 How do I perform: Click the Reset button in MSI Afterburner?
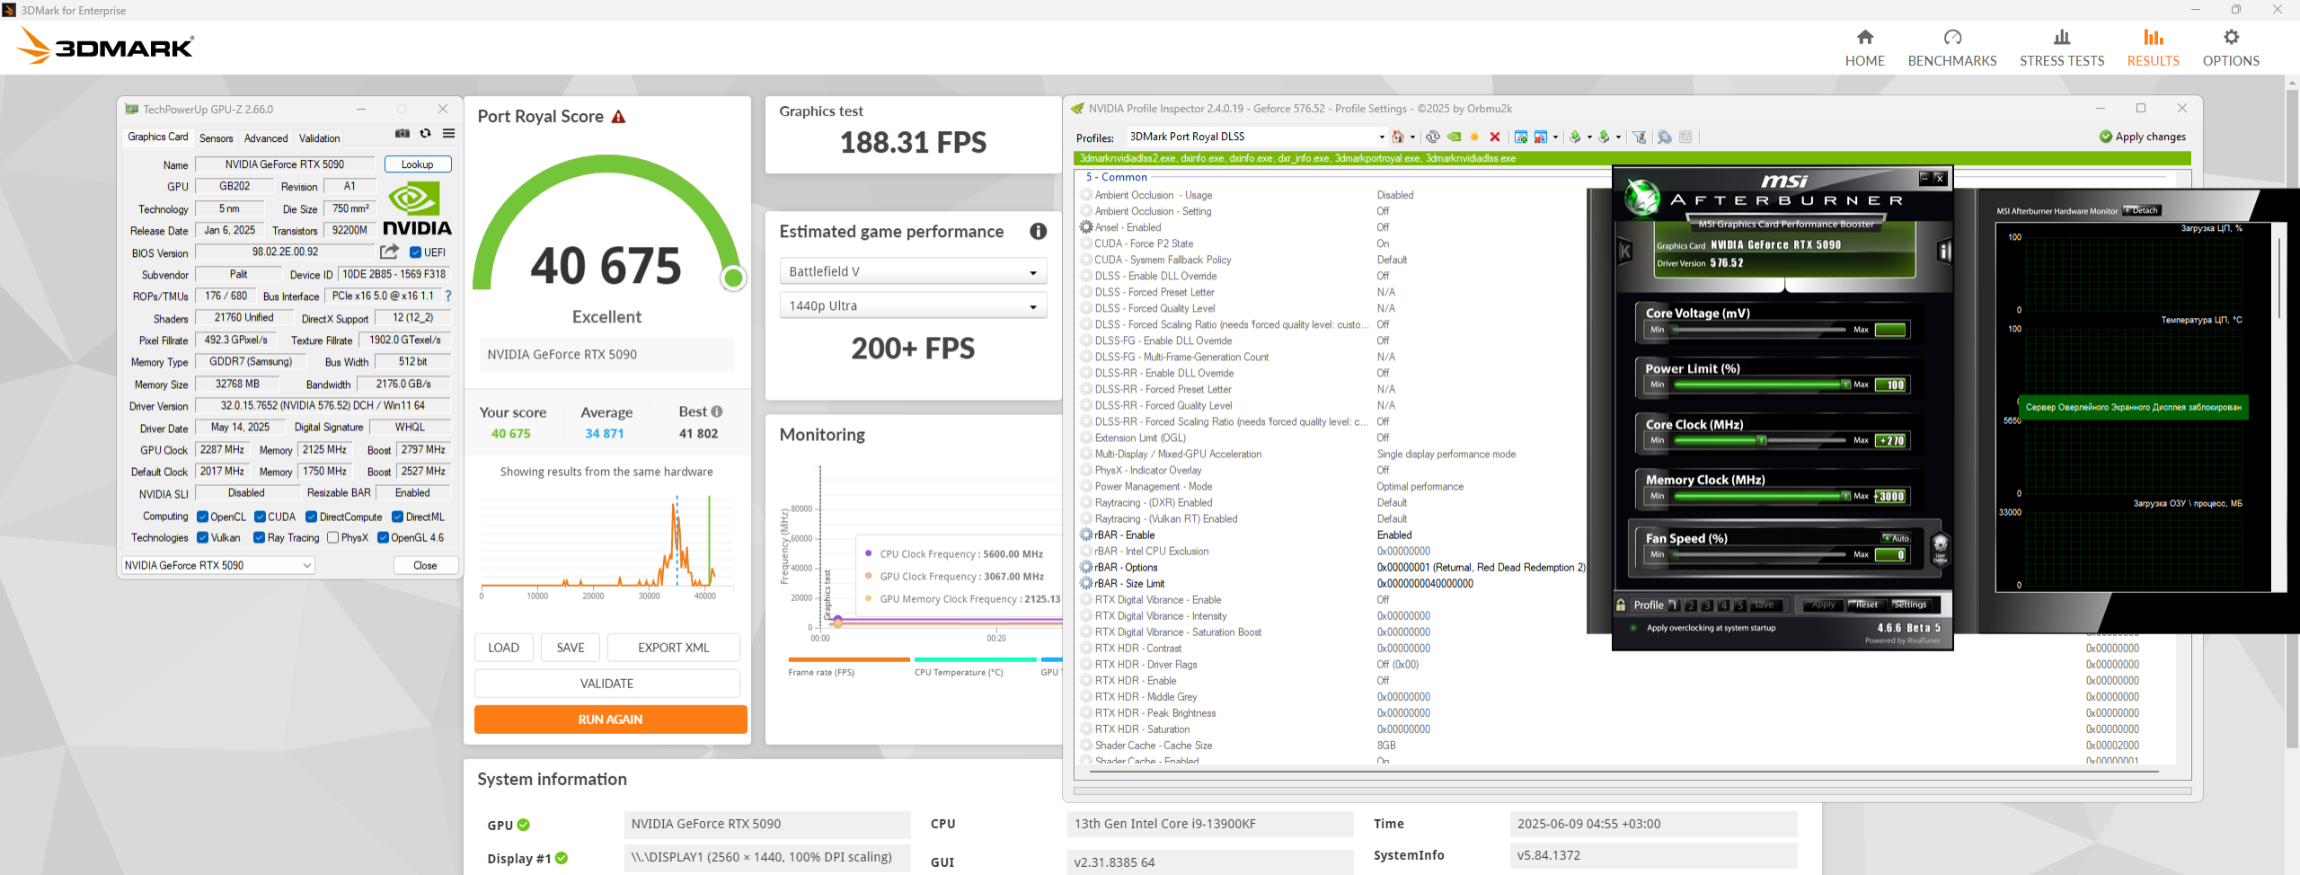1867,605
